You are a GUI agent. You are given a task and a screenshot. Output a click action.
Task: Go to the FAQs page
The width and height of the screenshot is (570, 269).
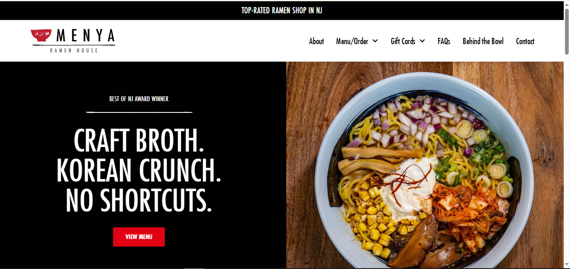click(444, 41)
